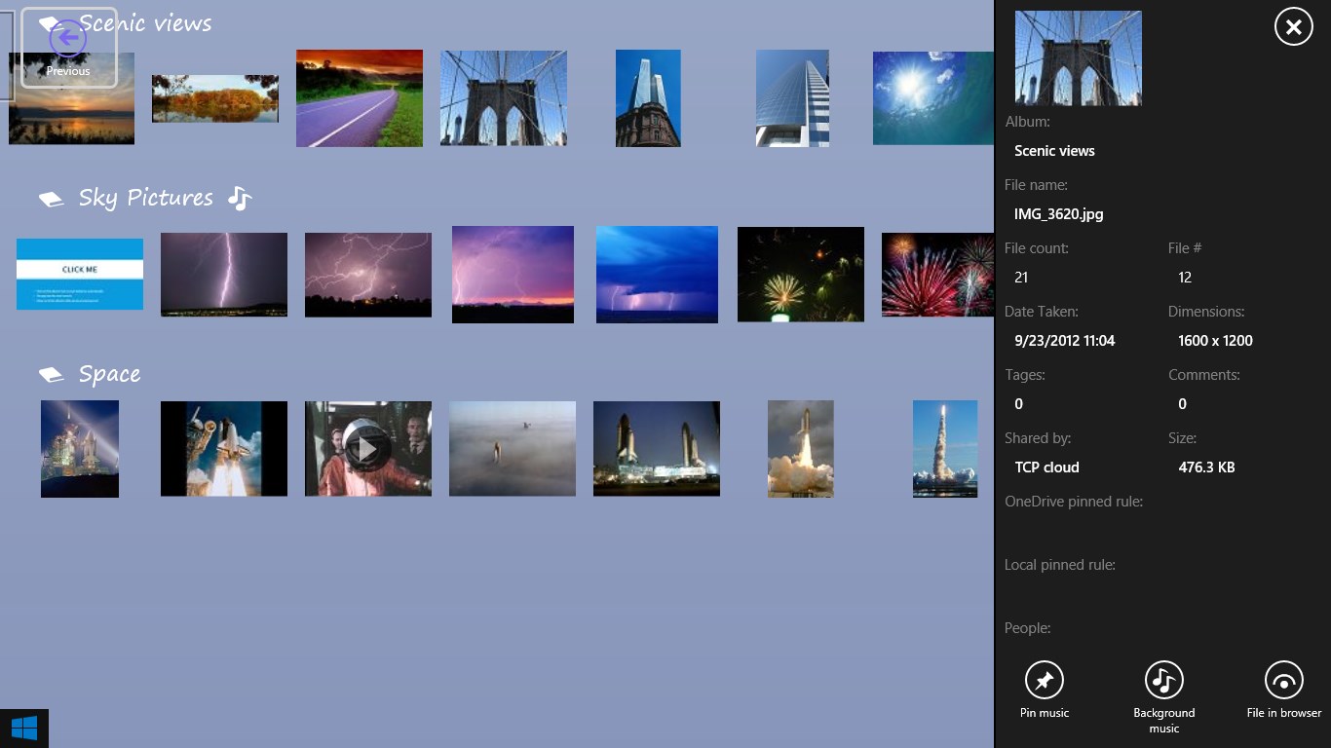
Task: Open the Sky Pictures album title
Action: 145,198
